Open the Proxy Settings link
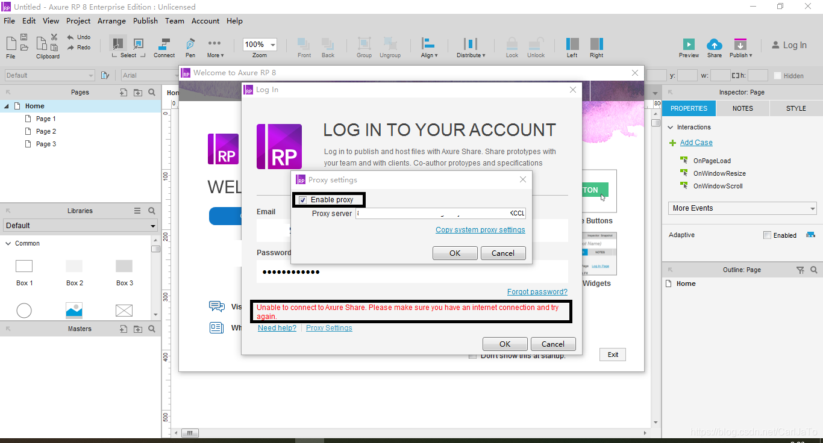Screen dimensions: 823x443 329,328
